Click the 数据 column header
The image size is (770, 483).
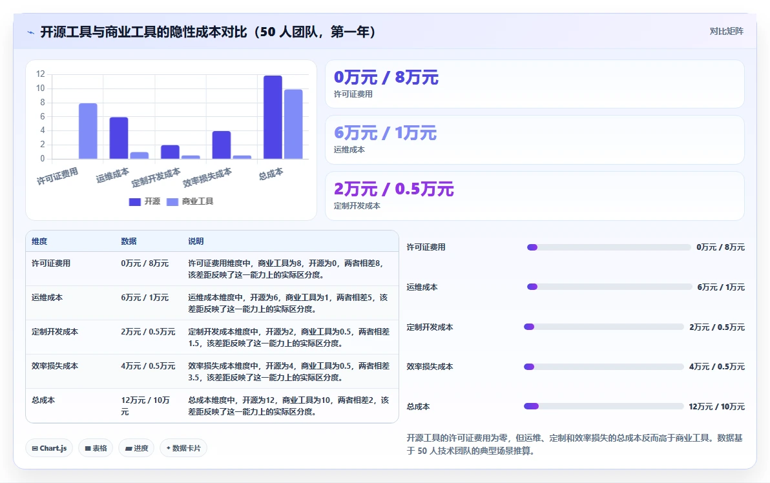coord(129,241)
